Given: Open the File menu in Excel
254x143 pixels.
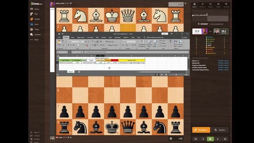Looking at the screenshot, I should [x=59, y=37].
